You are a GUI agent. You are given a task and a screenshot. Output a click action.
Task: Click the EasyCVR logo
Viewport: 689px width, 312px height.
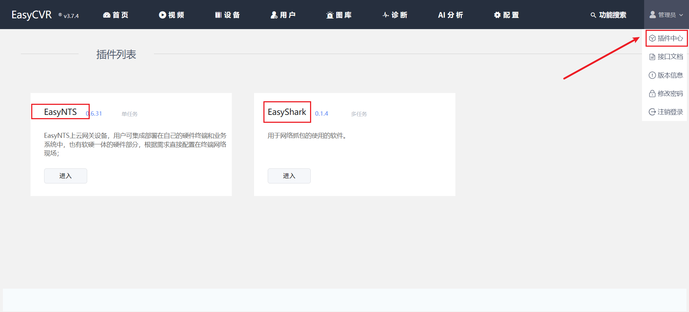tap(32, 15)
